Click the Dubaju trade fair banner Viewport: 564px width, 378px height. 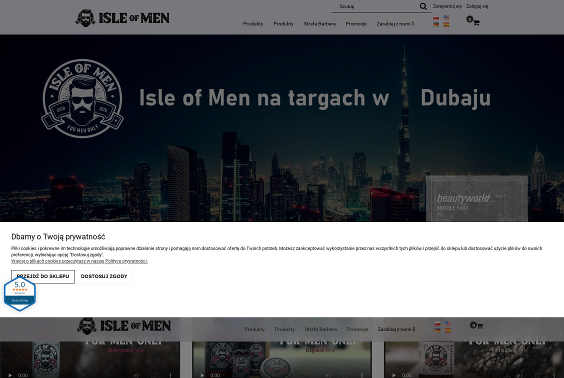(282, 128)
